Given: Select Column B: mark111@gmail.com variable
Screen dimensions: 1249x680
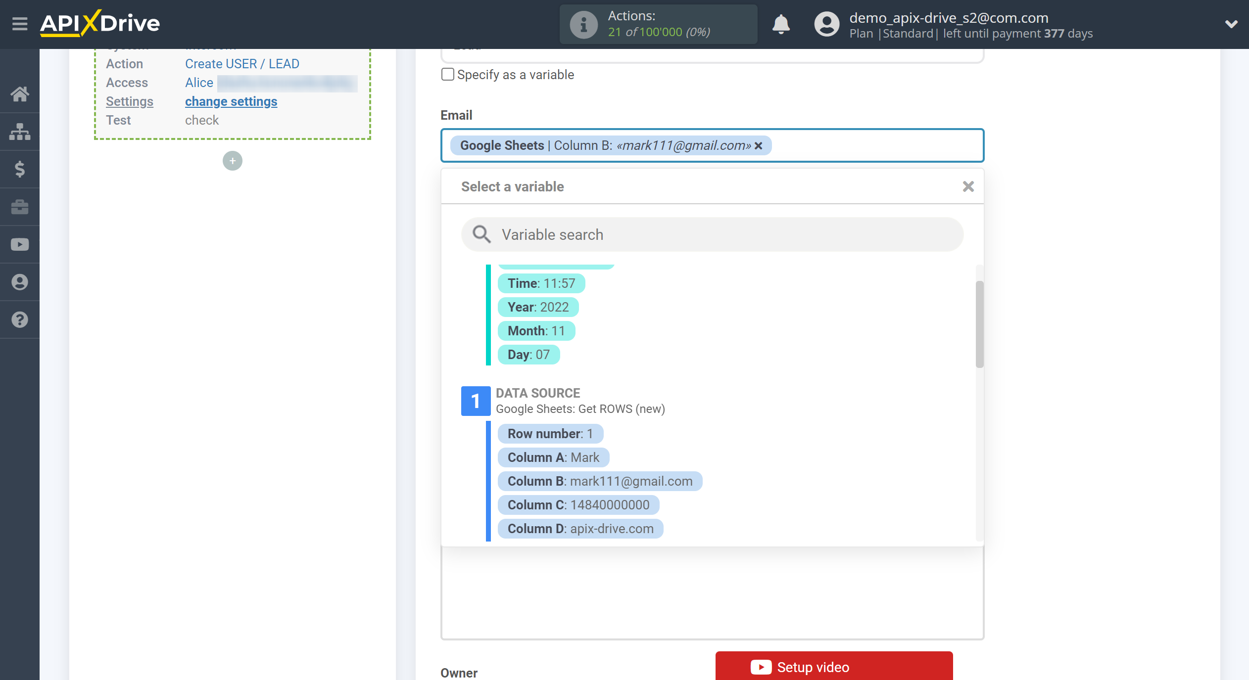Looking at the screenshot, I should click(600, 481).
